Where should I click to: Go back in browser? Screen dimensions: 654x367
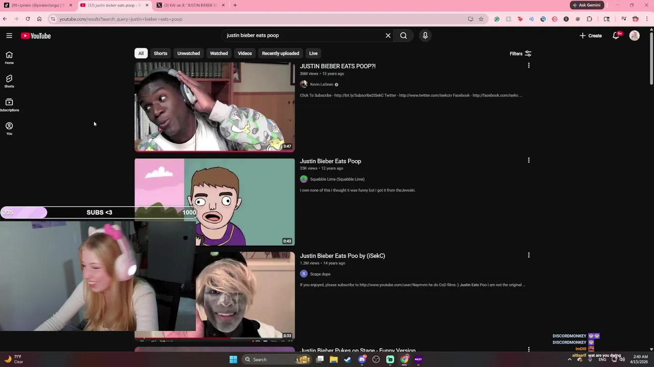coord(5,19)
